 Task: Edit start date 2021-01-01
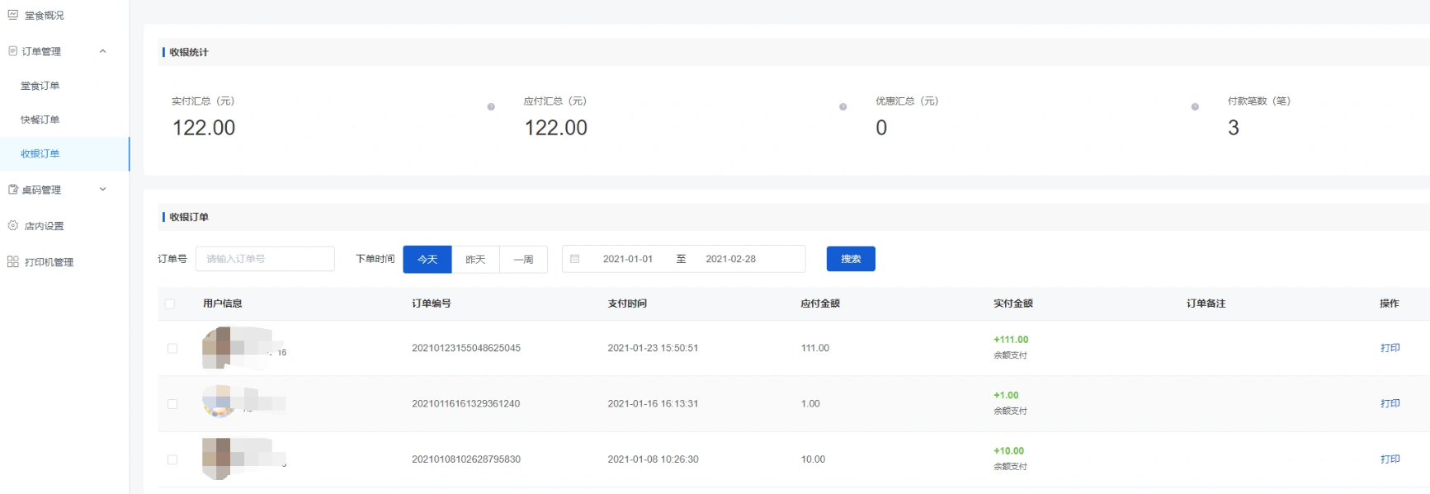pos(628,259)
